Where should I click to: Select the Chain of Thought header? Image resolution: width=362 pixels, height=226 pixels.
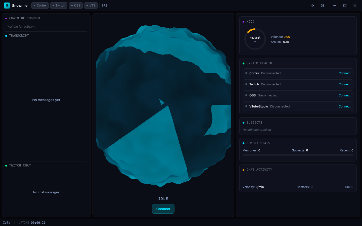point(25,18)
